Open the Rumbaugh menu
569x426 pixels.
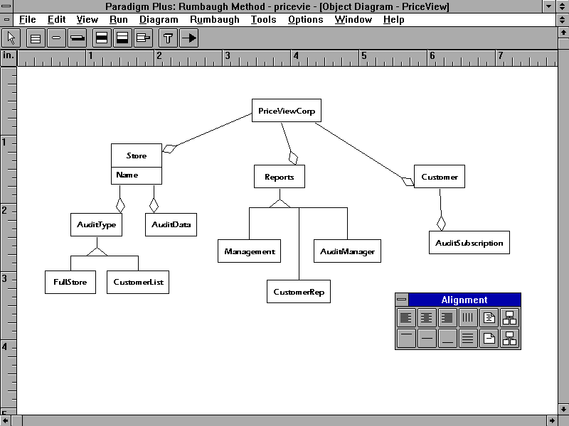(215, 20)
